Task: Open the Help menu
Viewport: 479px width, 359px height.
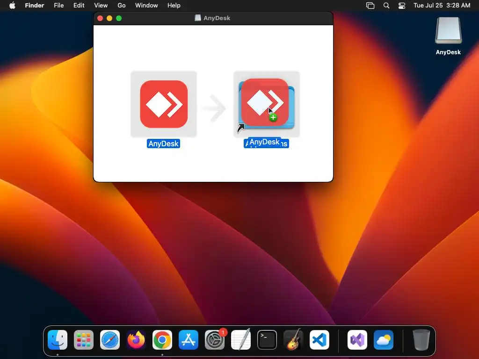Action: pyautogui.click(x=174, y=6)
